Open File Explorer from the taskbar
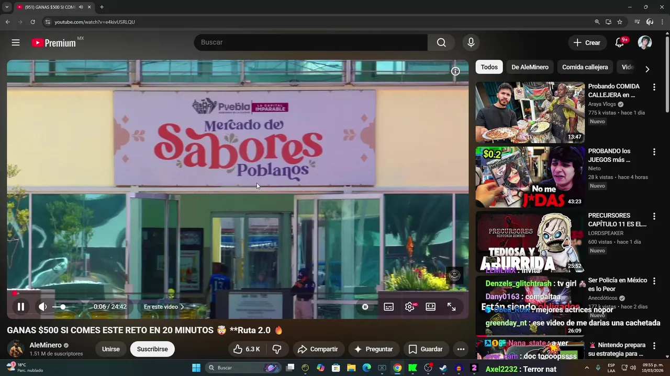The image size is (670, 376). (351, 368)
